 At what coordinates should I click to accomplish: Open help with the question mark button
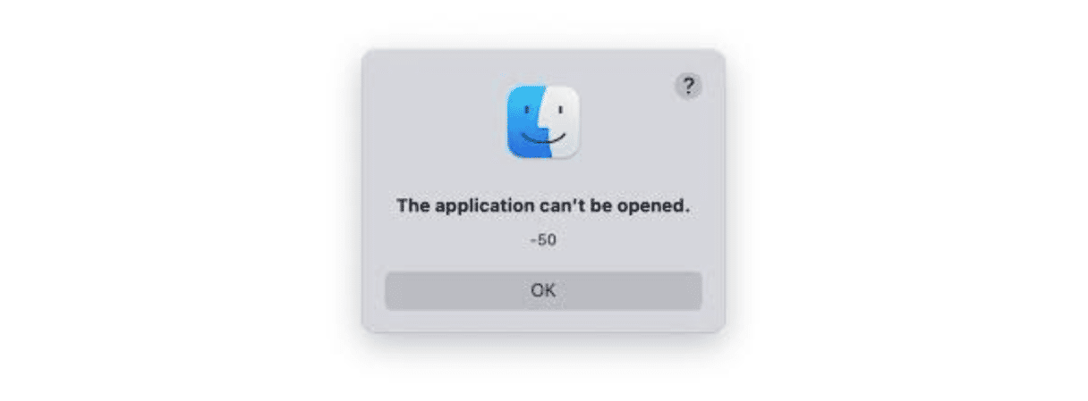tap(688, 86)
